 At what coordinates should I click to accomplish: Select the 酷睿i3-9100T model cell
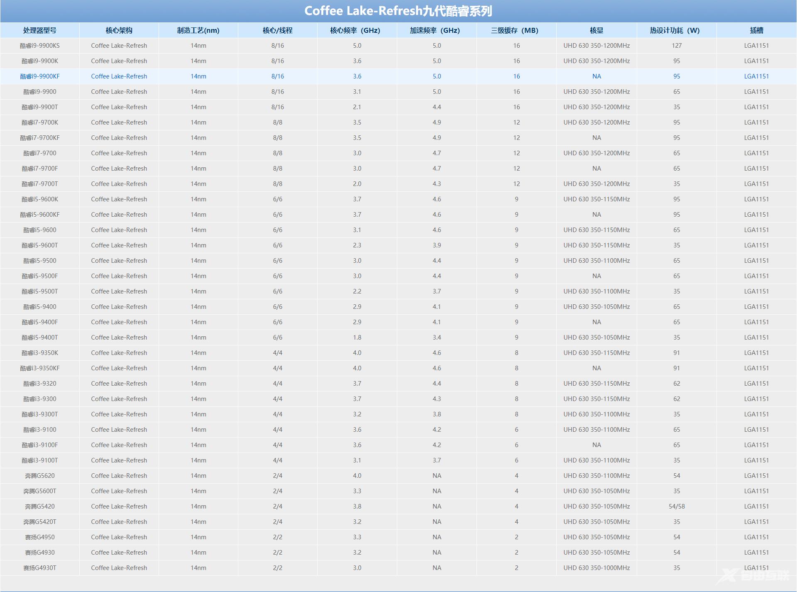pos(40,460)
